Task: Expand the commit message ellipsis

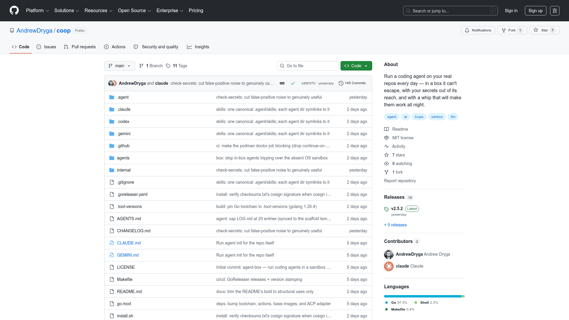Action: point(282,83)
